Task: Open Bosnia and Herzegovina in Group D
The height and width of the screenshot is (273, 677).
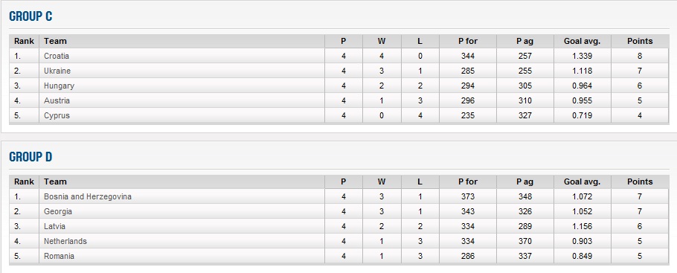Action: [88, 197]
